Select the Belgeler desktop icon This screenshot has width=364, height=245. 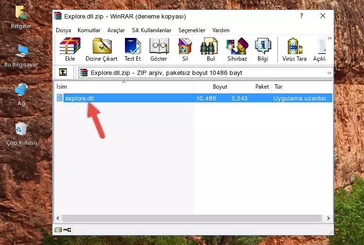tap(21, 17)
